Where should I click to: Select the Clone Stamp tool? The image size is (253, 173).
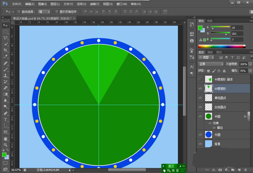[5, 75]
